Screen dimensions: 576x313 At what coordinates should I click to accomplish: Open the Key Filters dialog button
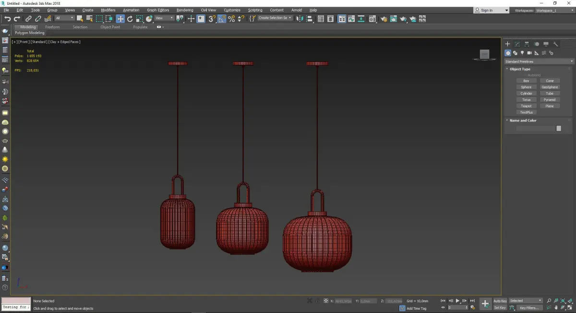(528, 308)
